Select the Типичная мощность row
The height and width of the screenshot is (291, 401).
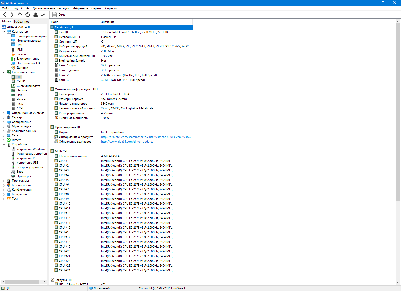[121, 118]
